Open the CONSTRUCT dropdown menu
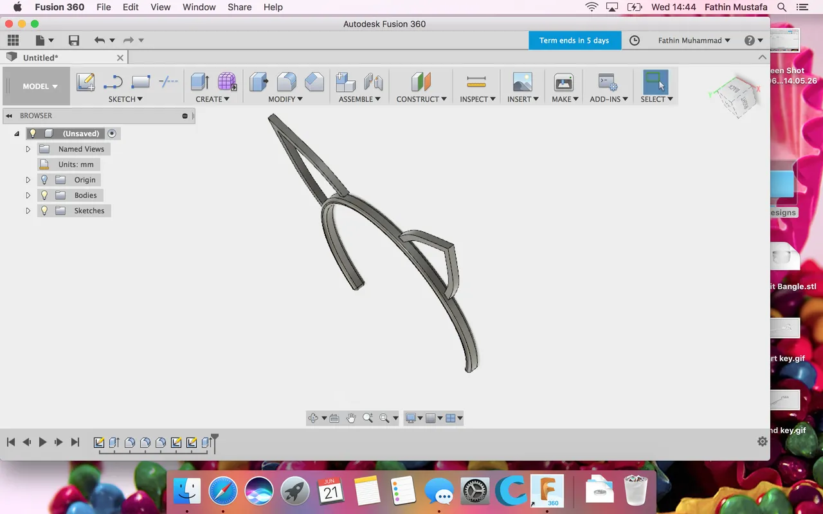823x514 pixels. click(x=421, y=99)
